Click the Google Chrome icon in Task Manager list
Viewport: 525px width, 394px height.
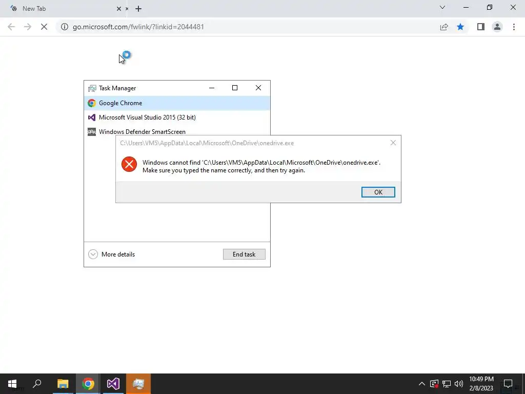click(x=92, y=103)
